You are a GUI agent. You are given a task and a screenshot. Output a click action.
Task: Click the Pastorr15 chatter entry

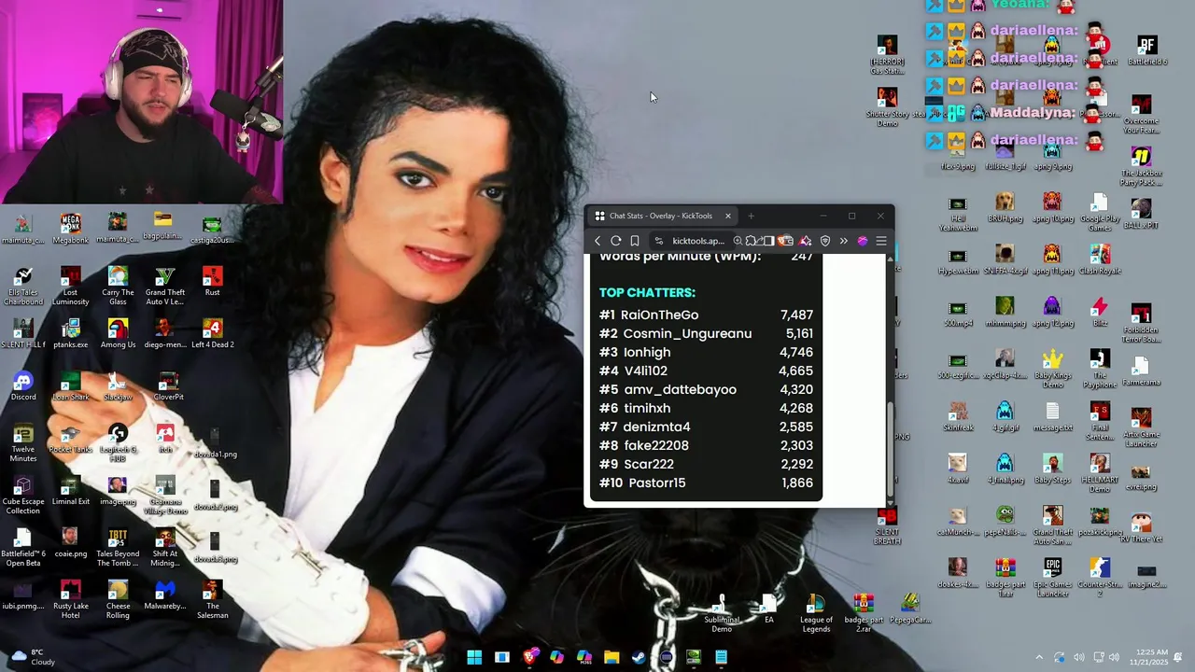pyautogui.click(x=657, y=483)
